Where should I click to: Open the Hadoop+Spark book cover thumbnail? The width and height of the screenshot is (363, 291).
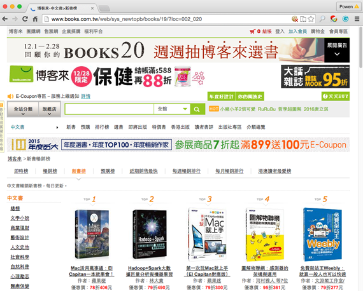coord(150,234)
